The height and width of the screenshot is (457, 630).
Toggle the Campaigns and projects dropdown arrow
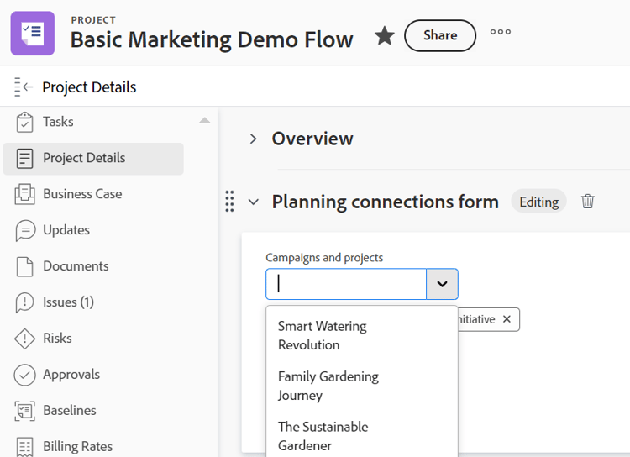coord(442,285)
